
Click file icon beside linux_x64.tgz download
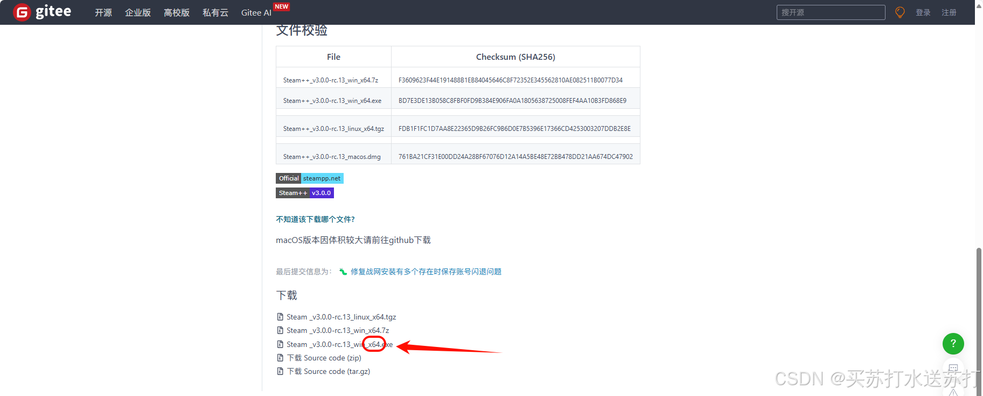(x=280, y=317)
